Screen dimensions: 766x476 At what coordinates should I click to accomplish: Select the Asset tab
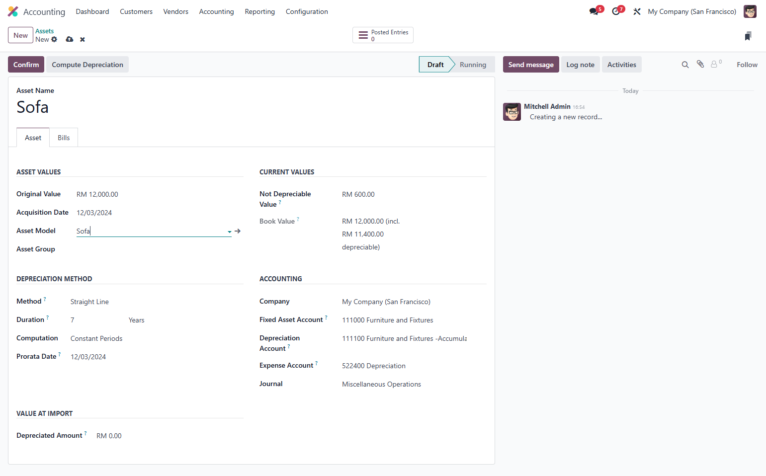click(x=33, y=138)
